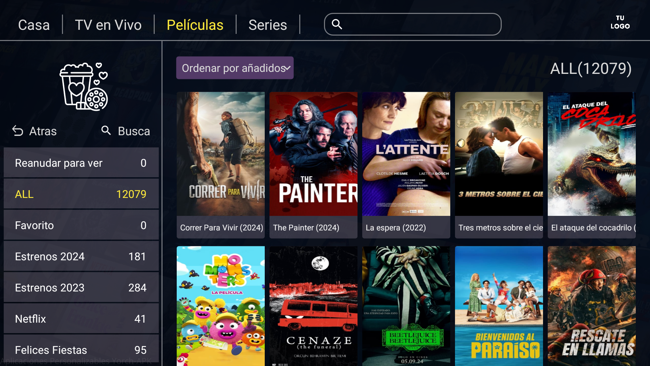
Task: Open The Painter (2024) poster
Action: pyautogui.click(x=313, y=165)
